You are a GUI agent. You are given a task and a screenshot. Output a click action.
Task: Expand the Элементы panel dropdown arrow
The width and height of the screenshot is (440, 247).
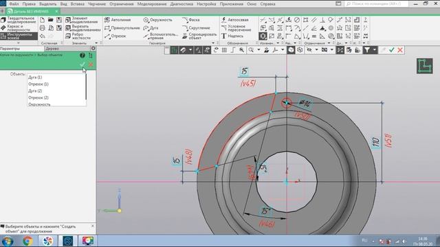96,43
